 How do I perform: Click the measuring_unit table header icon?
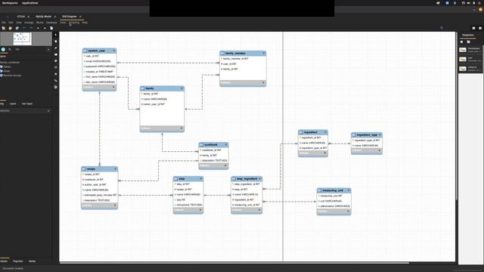(x=319, y=190)
